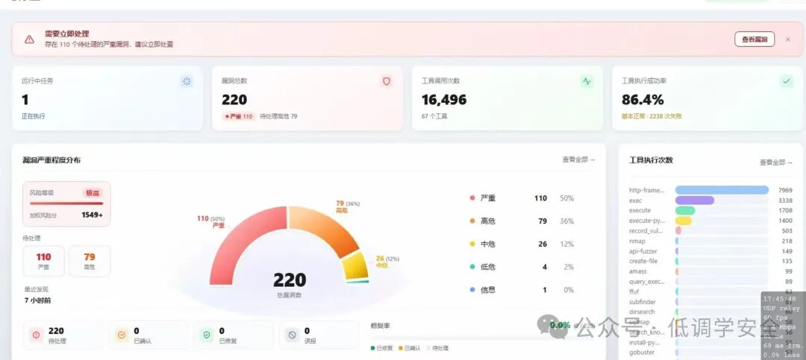
Task: Click the checkmark icon on 工具执行成功率 card
Action: pyautogui.click(x=786, y=81)
